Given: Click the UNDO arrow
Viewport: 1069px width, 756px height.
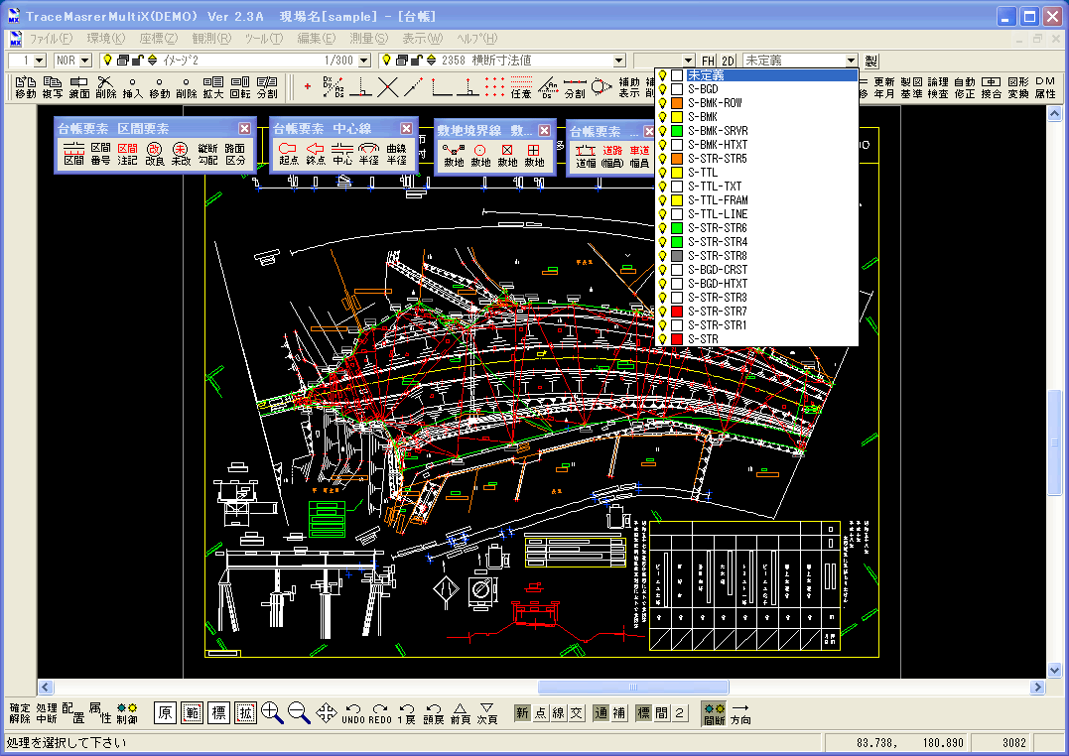Looking at the screenshot, I should [353, 713].
